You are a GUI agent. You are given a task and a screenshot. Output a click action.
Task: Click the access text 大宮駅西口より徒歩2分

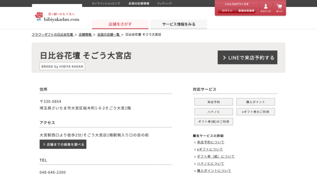tap(60, 135)
